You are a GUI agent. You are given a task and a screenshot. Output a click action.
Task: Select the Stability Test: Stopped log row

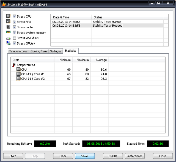pos(107,26)
